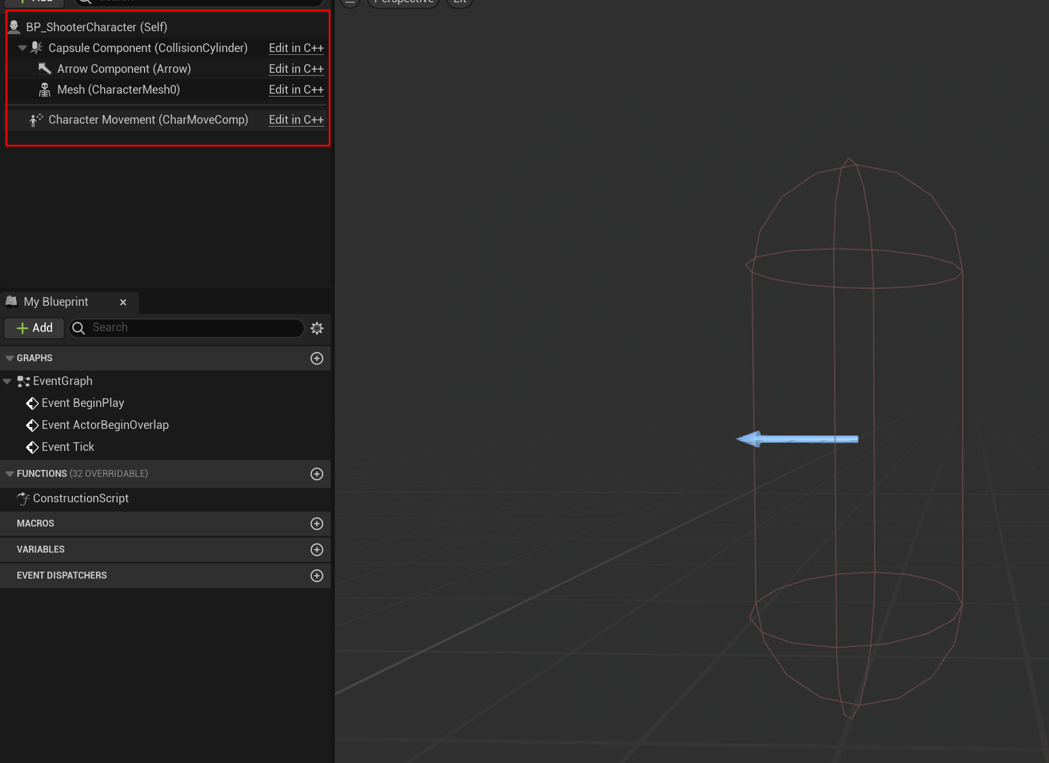Add a new variable with plus icon
The height and width of the screenshot is (763, 1049).
tap(317, 550)
